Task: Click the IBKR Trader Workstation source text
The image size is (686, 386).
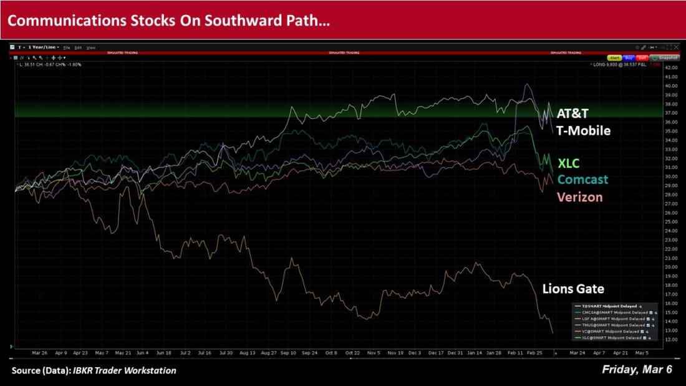Action: [x=124, y=370]
